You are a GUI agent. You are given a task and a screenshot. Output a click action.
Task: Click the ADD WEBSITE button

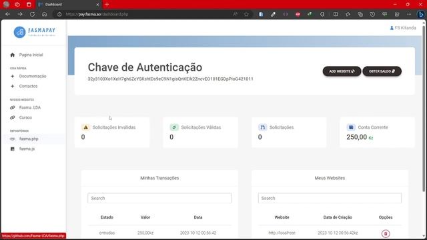342,71
